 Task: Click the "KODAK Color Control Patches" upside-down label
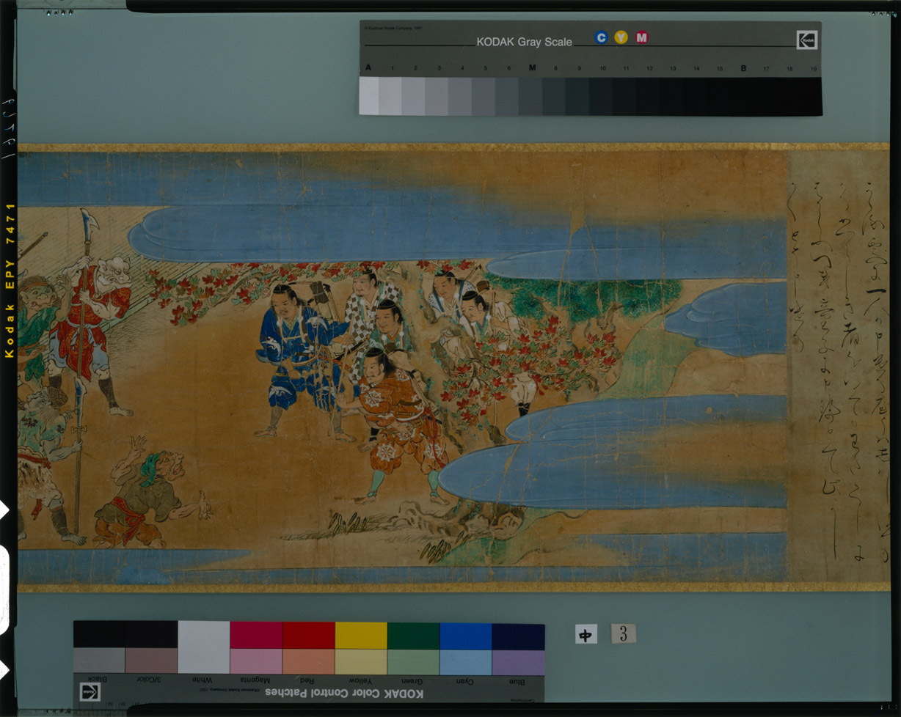point(344,693)
